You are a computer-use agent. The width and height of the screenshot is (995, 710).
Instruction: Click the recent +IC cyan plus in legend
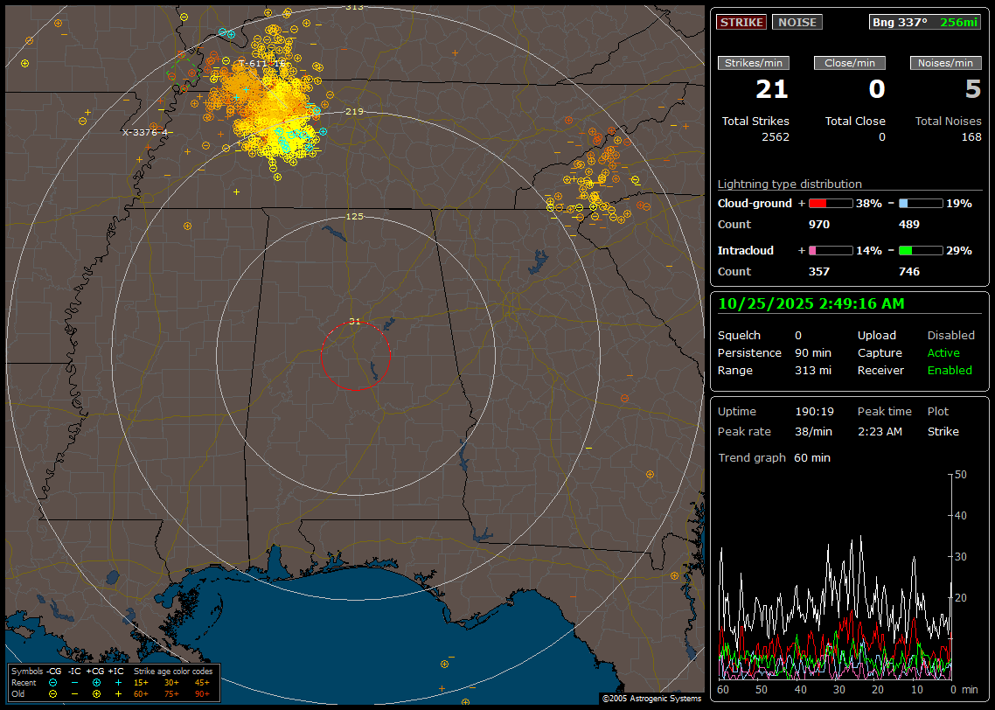(x=118, y=682)
